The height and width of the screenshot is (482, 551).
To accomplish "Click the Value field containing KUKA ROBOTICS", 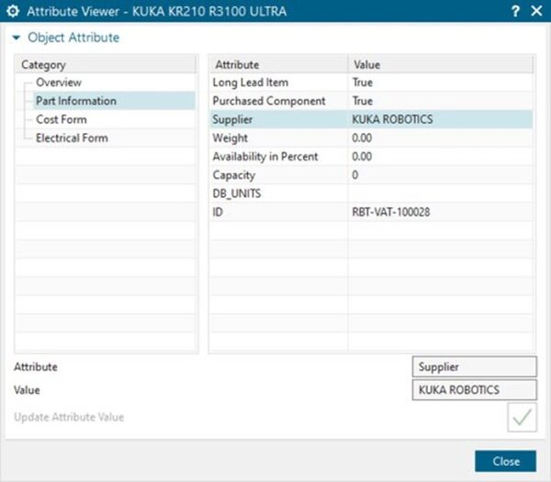I will click(x=473, y=390).
